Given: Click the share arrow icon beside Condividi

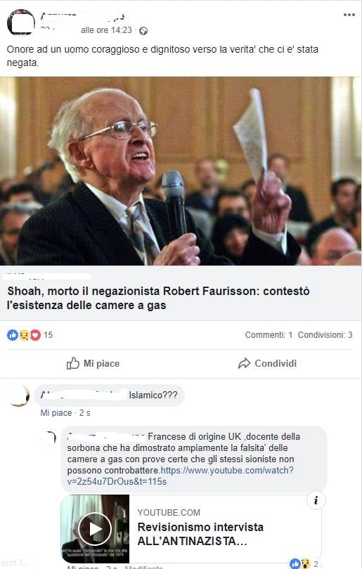Looking at the screenshot, I should pos(244,363).
